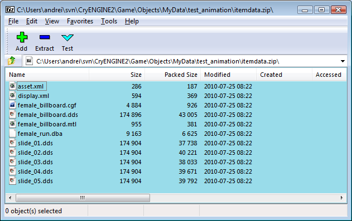Select the slide_01.dds file name
This screenshot has height=221, width=352.
point(35,143)
